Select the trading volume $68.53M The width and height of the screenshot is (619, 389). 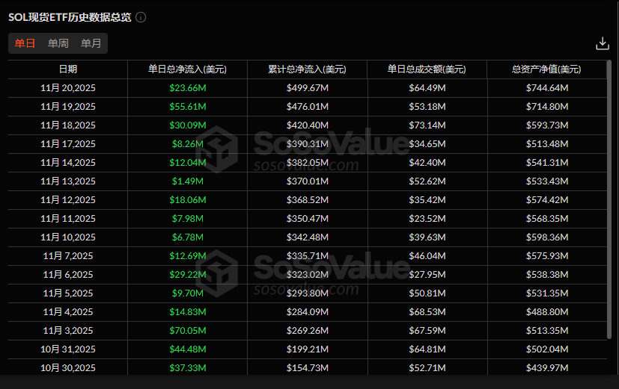click(x=427, y=312)
